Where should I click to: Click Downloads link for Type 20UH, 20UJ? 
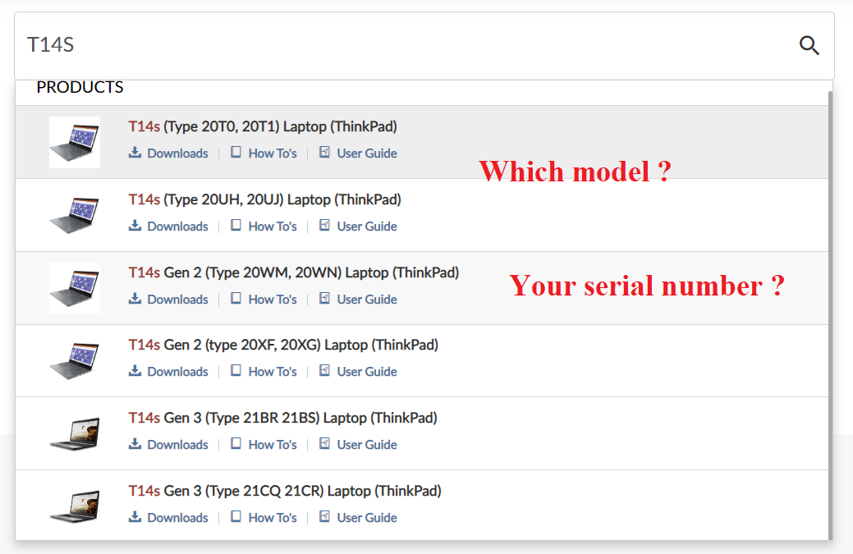(177, 227)
